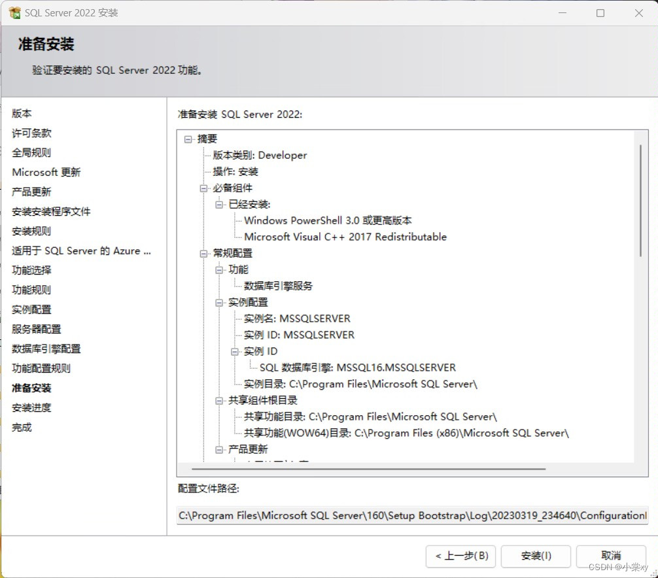Click the summary tree horizontal scrollbar
Image resolution: width=658 pixels, height=578 pixels.
coord(368,469)
